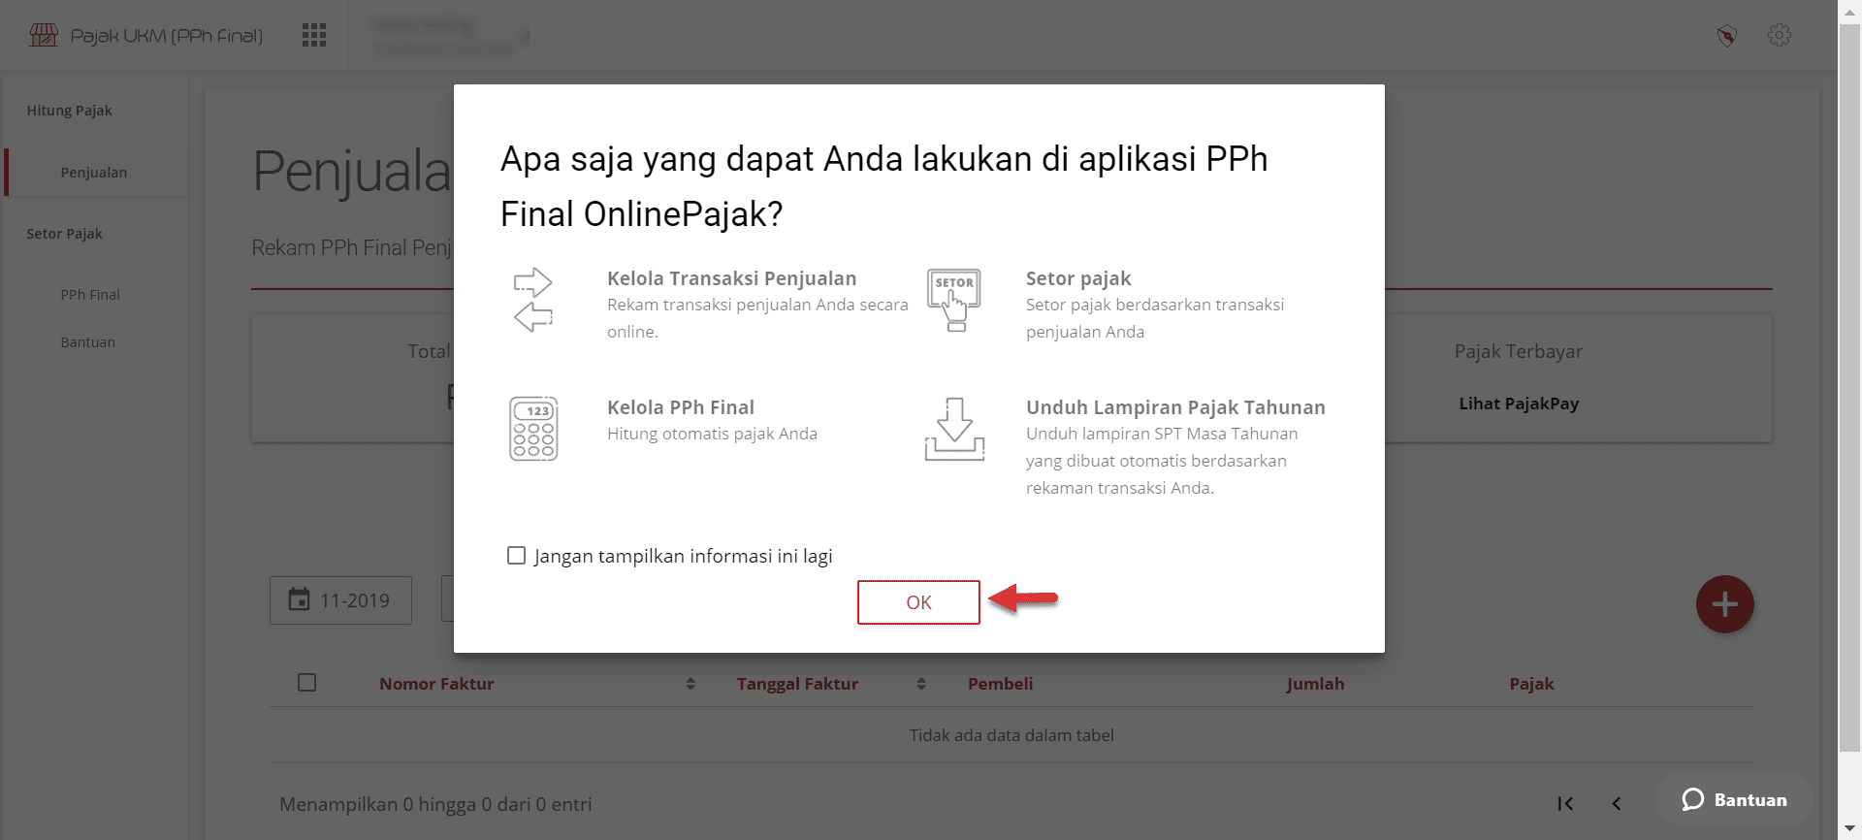1862x840 pixels.
Task: Sort by Nomor Faktur arrows
Action: coord(690,684)
